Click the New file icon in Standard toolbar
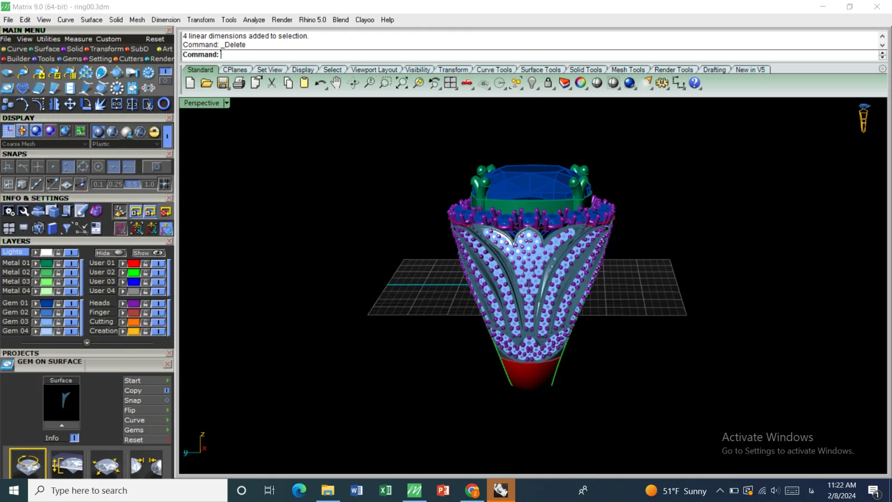Image resolution: width=892 pixels, height=502 pixels. (x=190, y=83)
